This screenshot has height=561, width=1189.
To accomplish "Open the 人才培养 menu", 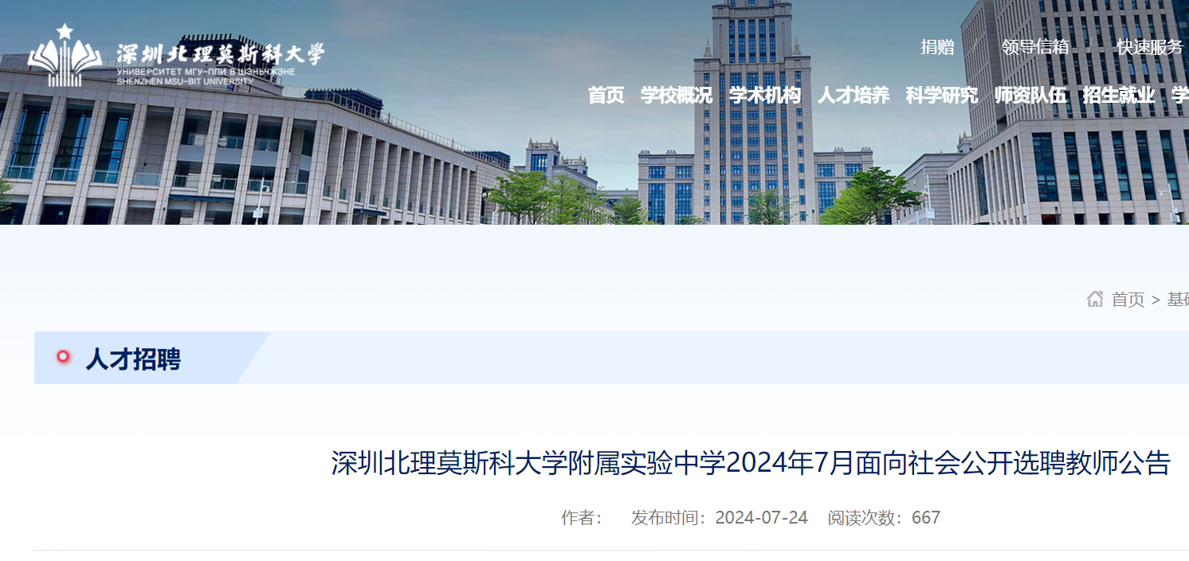I will [853, 95].
